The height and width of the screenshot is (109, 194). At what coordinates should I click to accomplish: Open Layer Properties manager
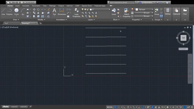point(76,13)
